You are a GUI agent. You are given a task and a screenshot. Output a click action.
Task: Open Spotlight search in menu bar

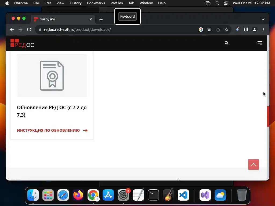[217, 3]
